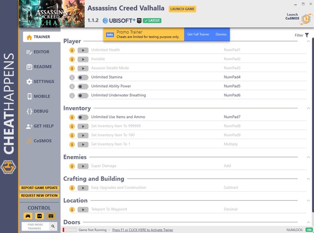Show info for Unlimited Stamina
Image resolution: width=314 pixels, height=233 pixels.
72,77
